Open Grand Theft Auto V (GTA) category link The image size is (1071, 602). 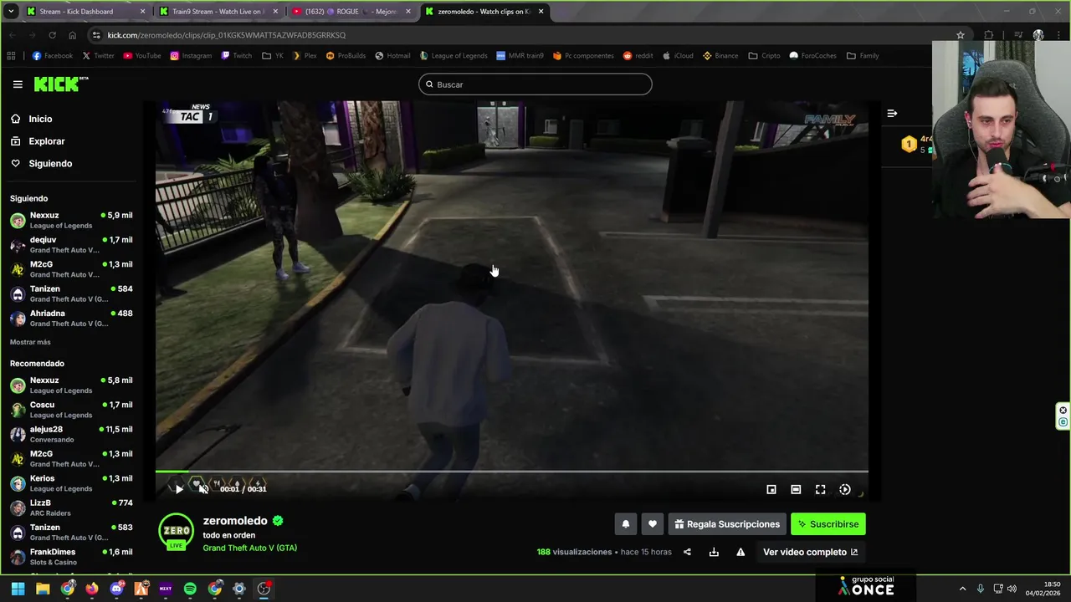click(249, 548)
